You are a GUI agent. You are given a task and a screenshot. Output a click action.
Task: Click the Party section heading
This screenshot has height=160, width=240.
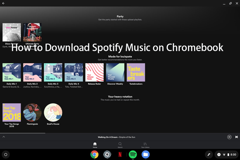[x=120, y=17]
